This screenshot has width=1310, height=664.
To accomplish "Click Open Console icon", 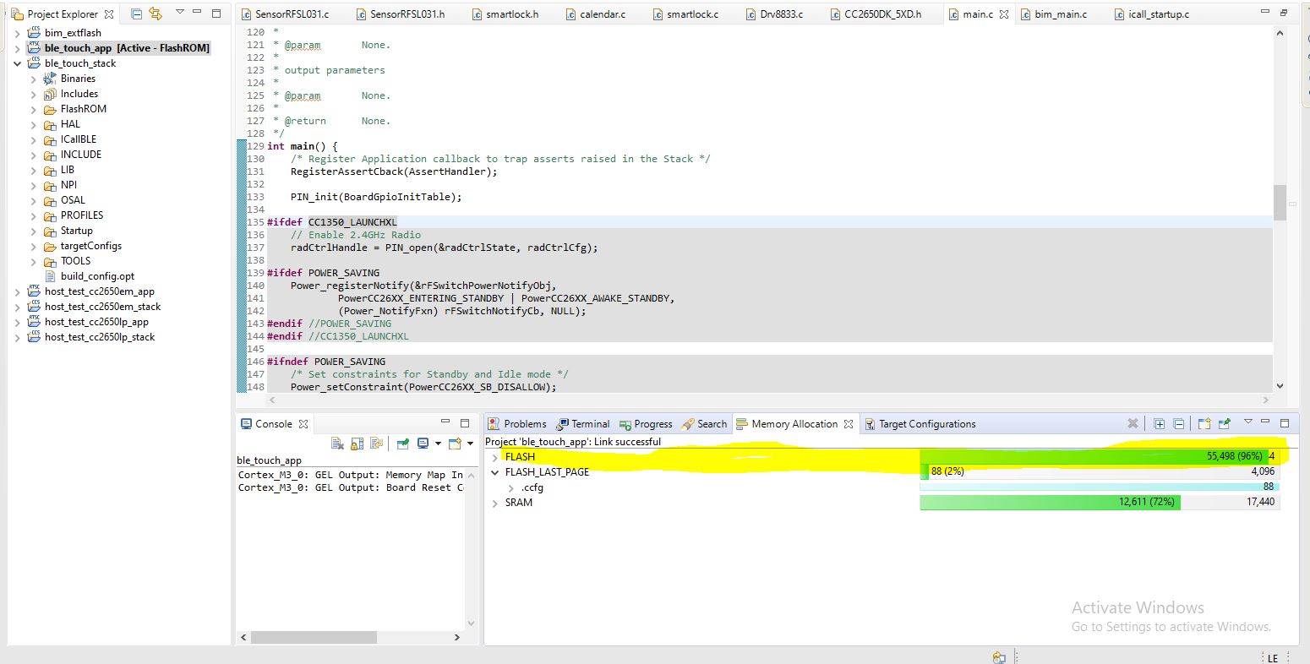I will (455, 444).
